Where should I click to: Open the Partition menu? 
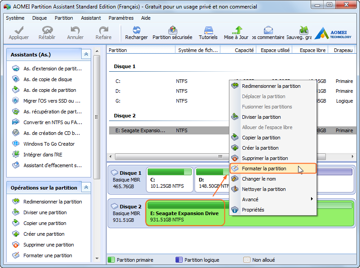[64, 18]
